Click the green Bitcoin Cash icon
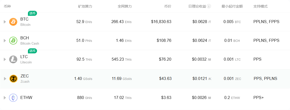 [x=13, y=41]
